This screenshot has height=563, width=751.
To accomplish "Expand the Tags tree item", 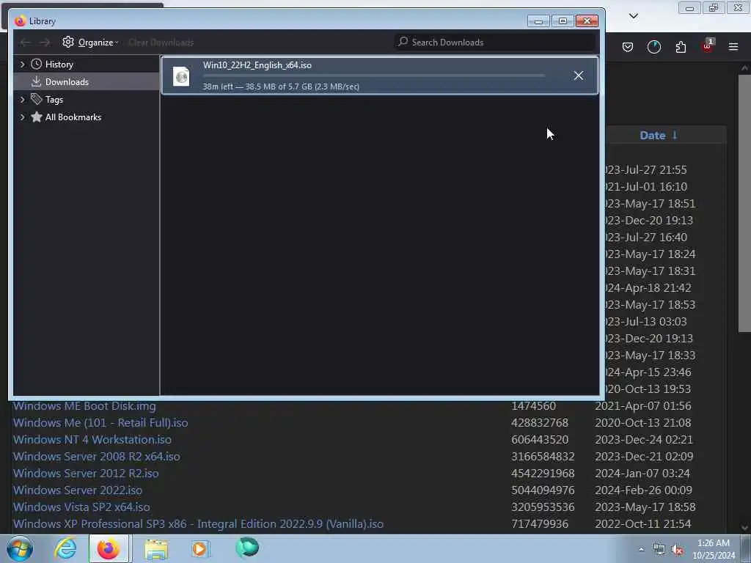I will coord(22,100).
